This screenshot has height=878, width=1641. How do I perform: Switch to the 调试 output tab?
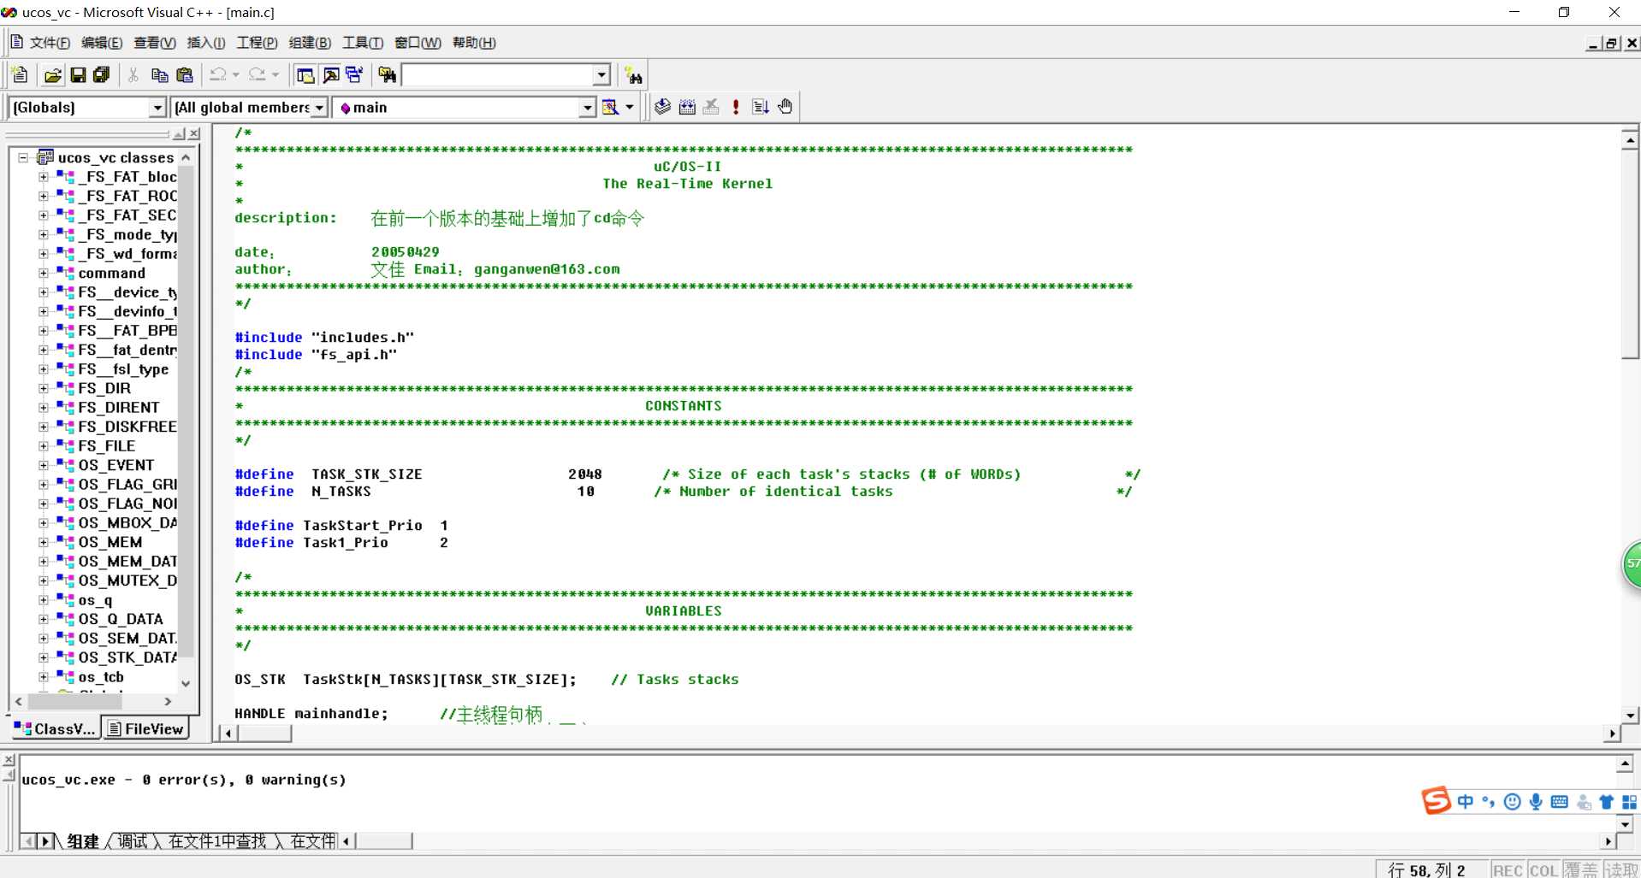(133, 841)
